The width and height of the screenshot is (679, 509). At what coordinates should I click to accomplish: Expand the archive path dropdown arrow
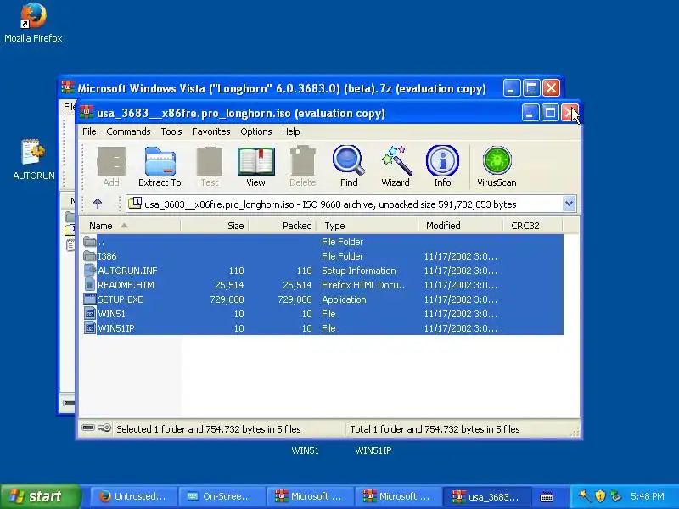point(569,204)
